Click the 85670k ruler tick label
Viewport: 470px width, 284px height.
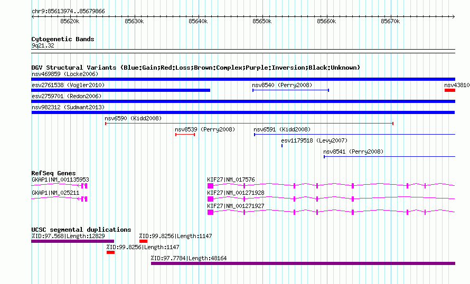coord(390,21)
